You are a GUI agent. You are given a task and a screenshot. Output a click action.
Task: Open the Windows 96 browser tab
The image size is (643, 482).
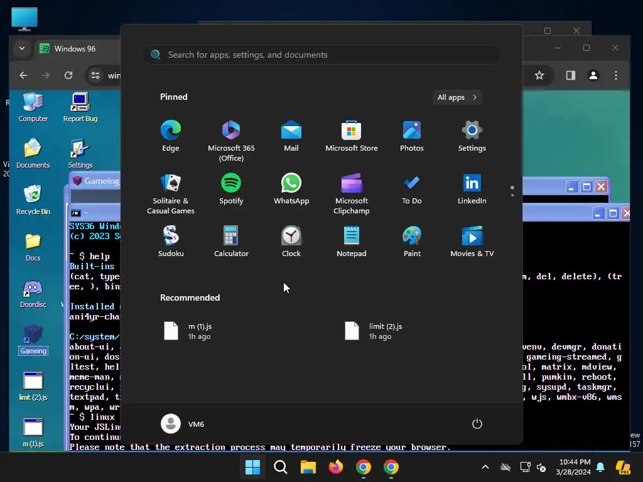pyautogui.click(x=76, y=49)
